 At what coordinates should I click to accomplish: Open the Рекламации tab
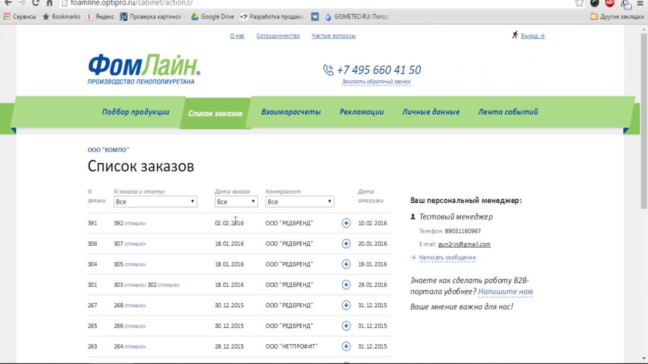tap(361, 112)
